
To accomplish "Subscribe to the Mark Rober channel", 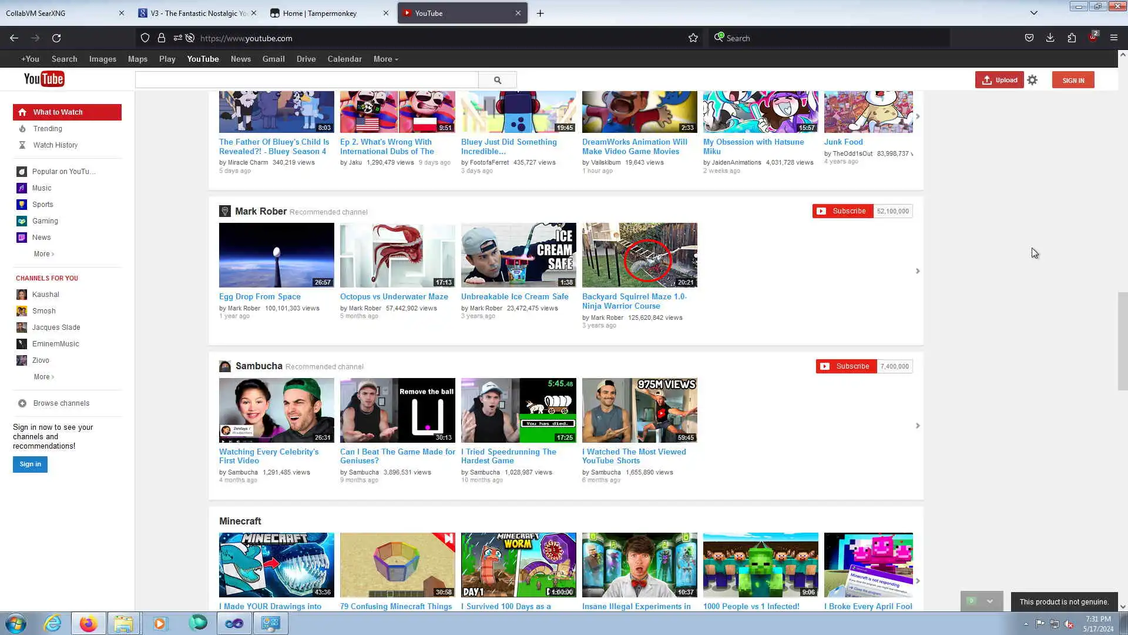I will coord(842,211).
